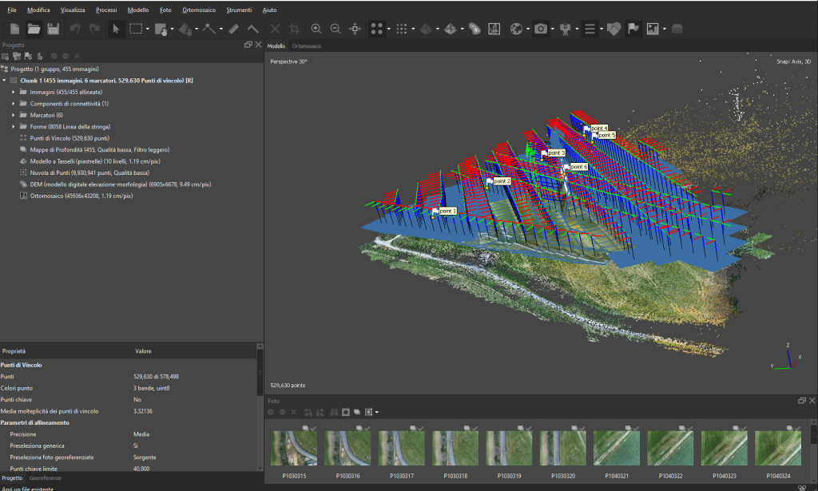Image resolution: width=818 pixels, height=491 pixels.
Task: Select the P1030317 photo thumbnail
Action: click(x=401, y=448)
